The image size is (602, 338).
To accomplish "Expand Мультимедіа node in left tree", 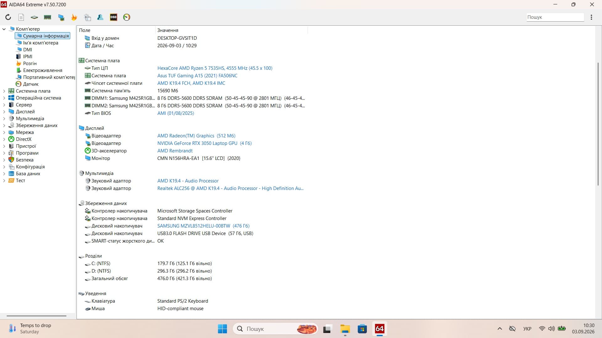I will 4,119.
